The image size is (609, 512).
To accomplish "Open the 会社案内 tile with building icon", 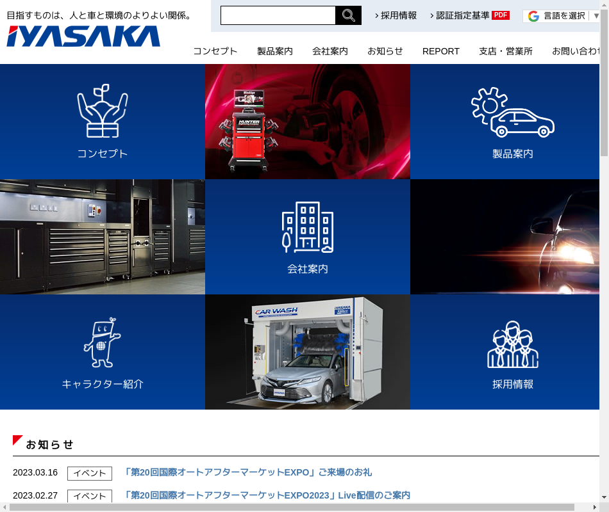I will (308, 237).
